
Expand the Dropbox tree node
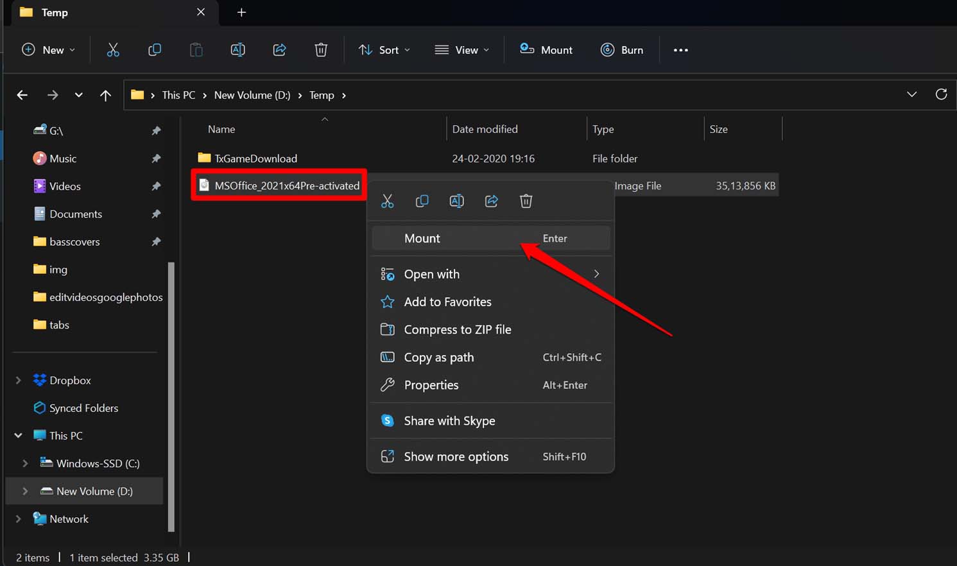(19, 381)
